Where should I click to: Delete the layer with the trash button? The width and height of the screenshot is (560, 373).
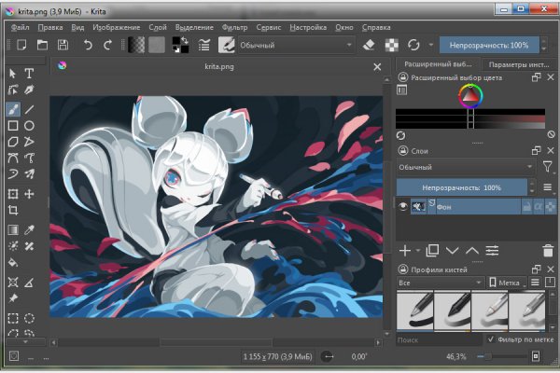(x=548, y=251)
